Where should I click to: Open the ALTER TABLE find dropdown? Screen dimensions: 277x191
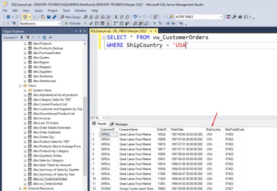tap(221, 17)
